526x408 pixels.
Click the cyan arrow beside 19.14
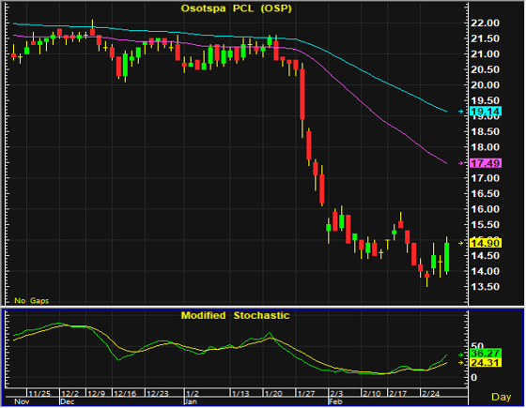coord(461,112)
